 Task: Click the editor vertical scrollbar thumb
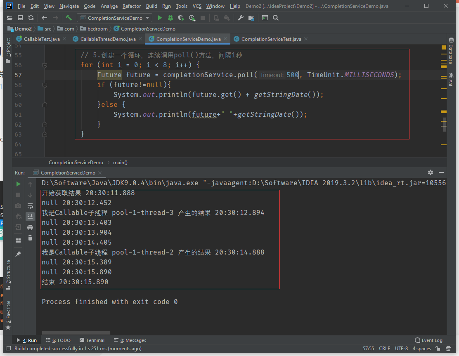(445, 124)
